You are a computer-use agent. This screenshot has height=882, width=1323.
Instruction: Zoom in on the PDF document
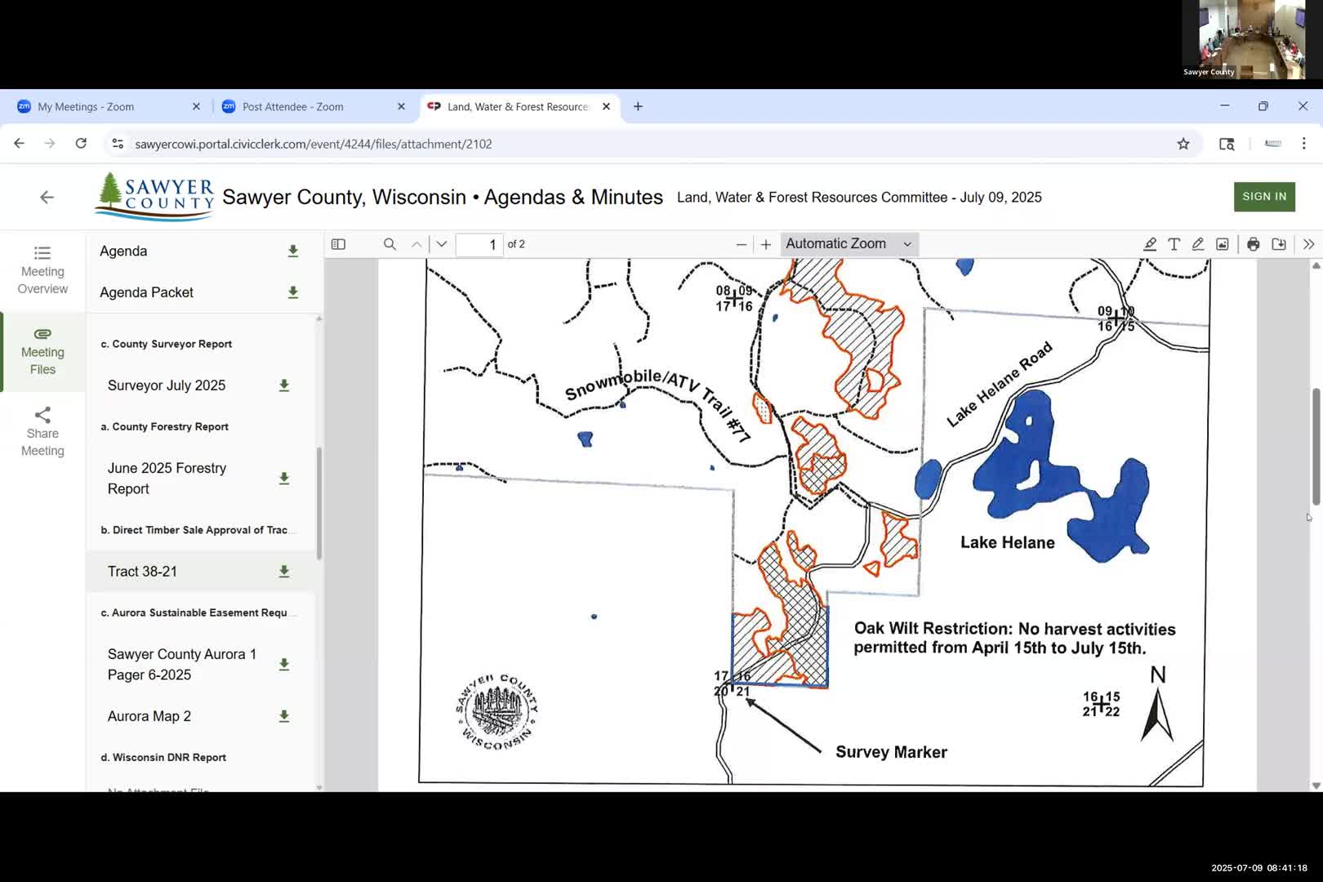click(x=765, y=244)
